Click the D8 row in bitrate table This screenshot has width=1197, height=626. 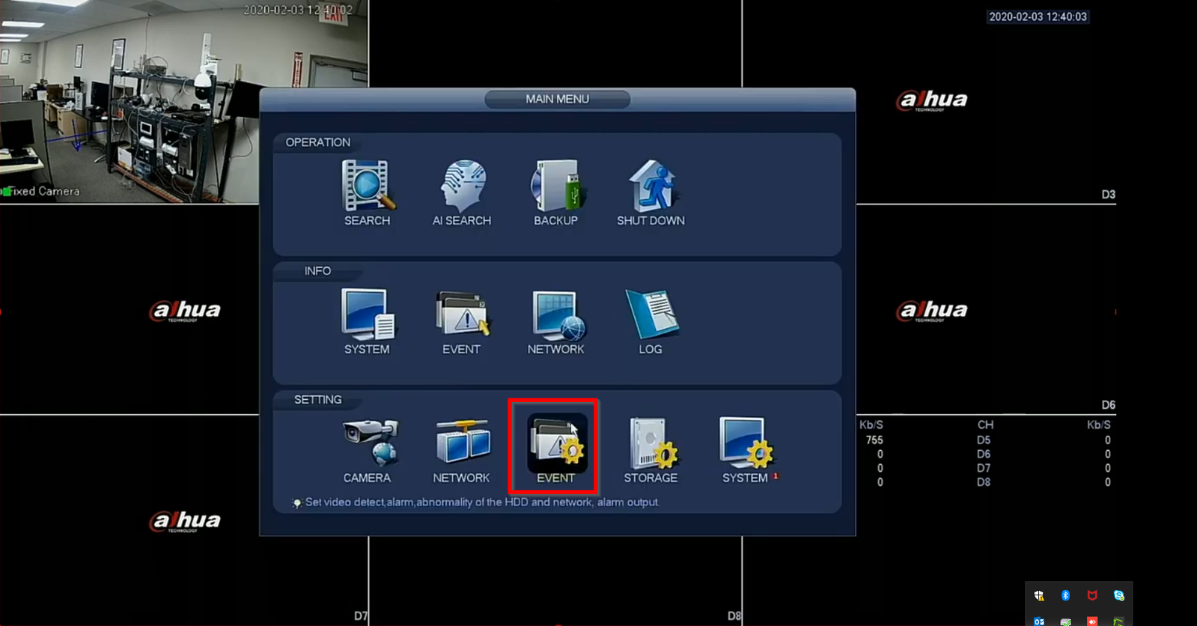pyautogui.click(x=984, y=482)
